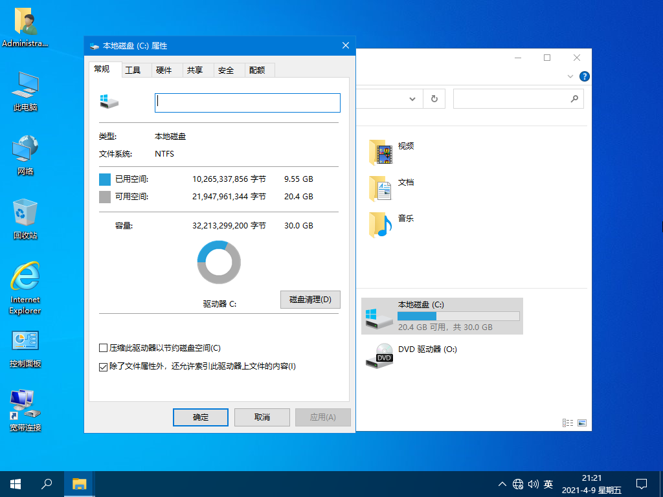Image resolution: width=663 pixels, height=497 pixels.
Task: Expand the Explorer address bar dropdown
Action: point(412,99)
